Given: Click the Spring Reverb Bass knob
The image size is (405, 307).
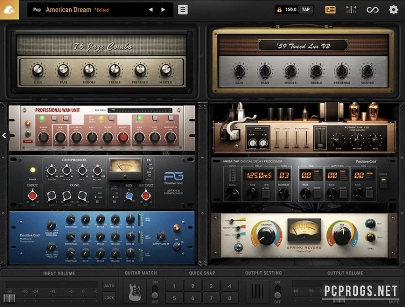Looking at the screenshot, I should click(x=371, y=223).
